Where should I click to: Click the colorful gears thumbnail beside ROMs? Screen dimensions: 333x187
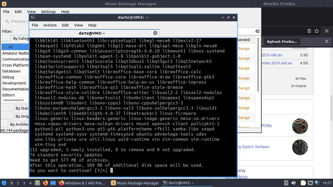click(x=300, y=126)
